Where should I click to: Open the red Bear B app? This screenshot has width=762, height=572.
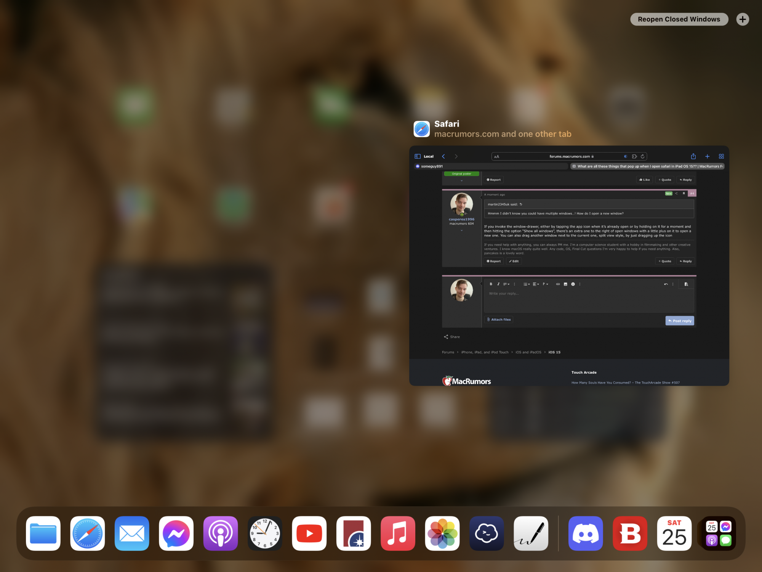tap(630, 533)
